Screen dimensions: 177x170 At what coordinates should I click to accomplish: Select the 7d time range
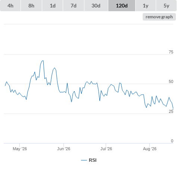pyautogui.click(x=74, y=6)
